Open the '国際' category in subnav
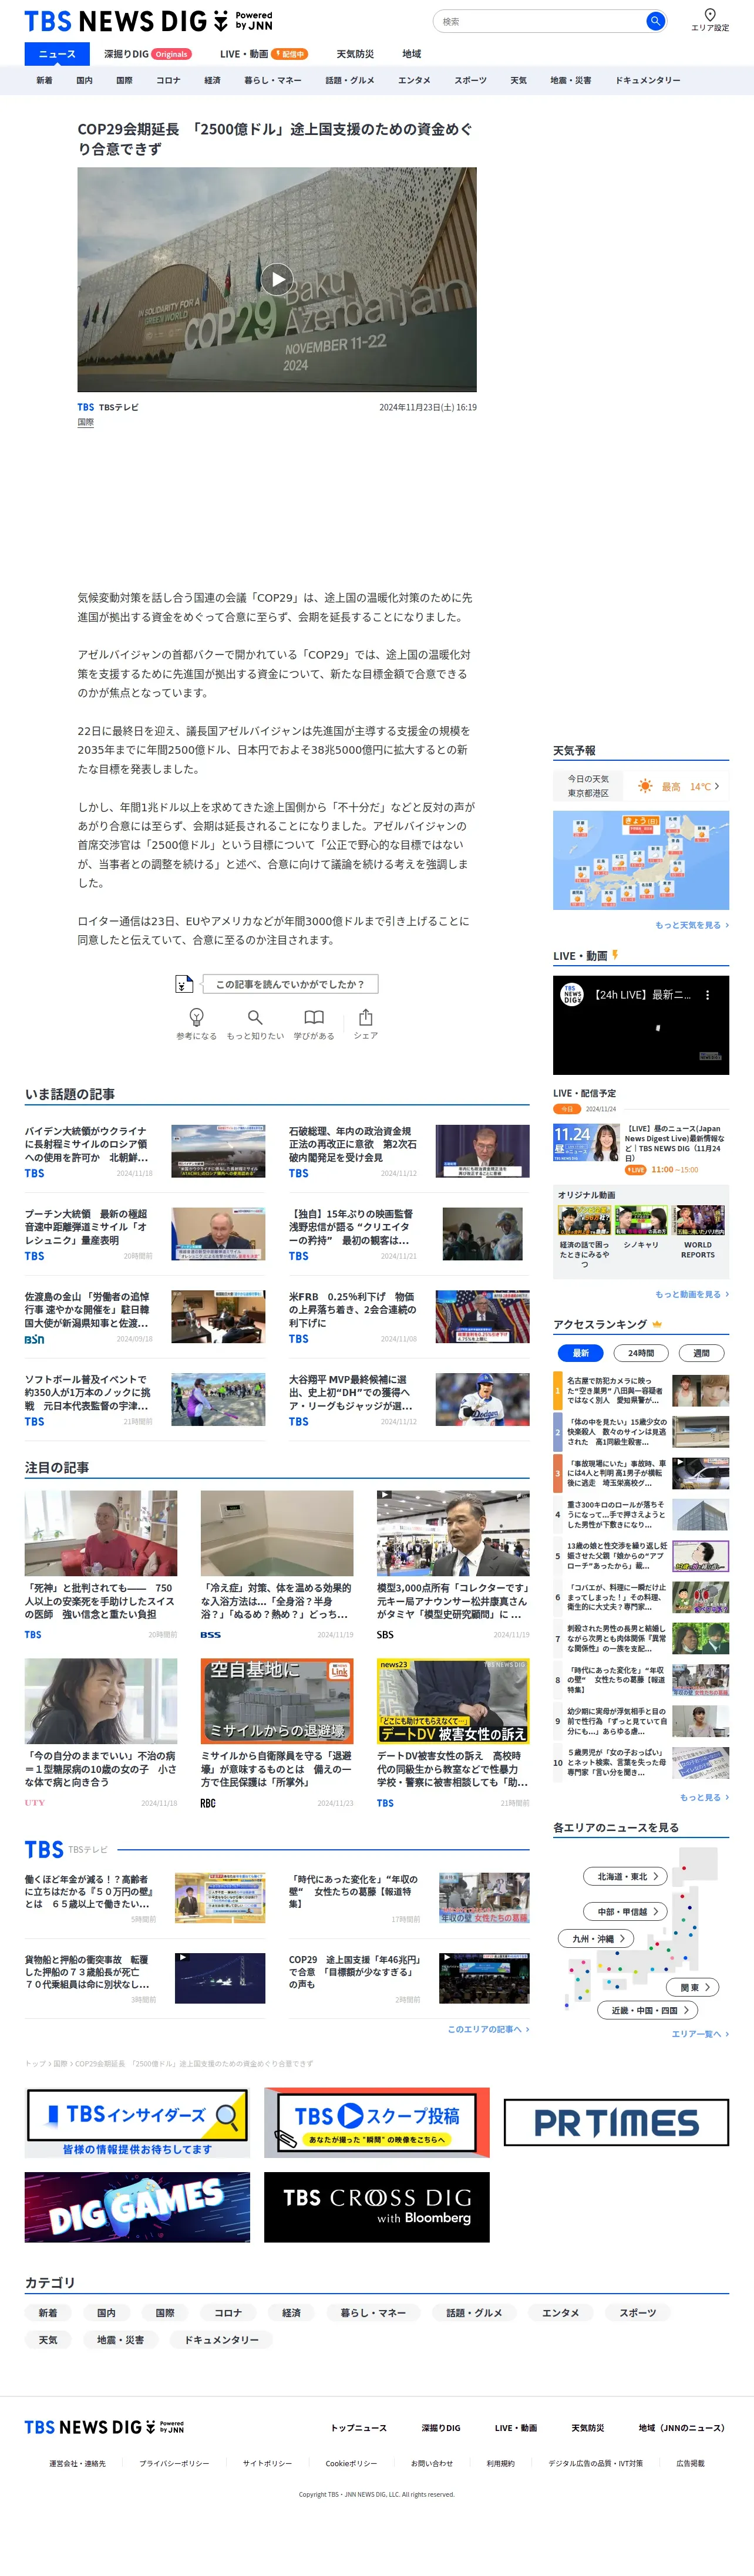This screenshot has height=2576, width=754. click(124, 80)
